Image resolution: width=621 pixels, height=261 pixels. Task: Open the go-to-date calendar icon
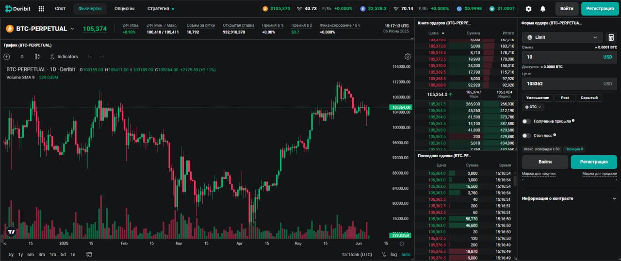click(89, 254)
